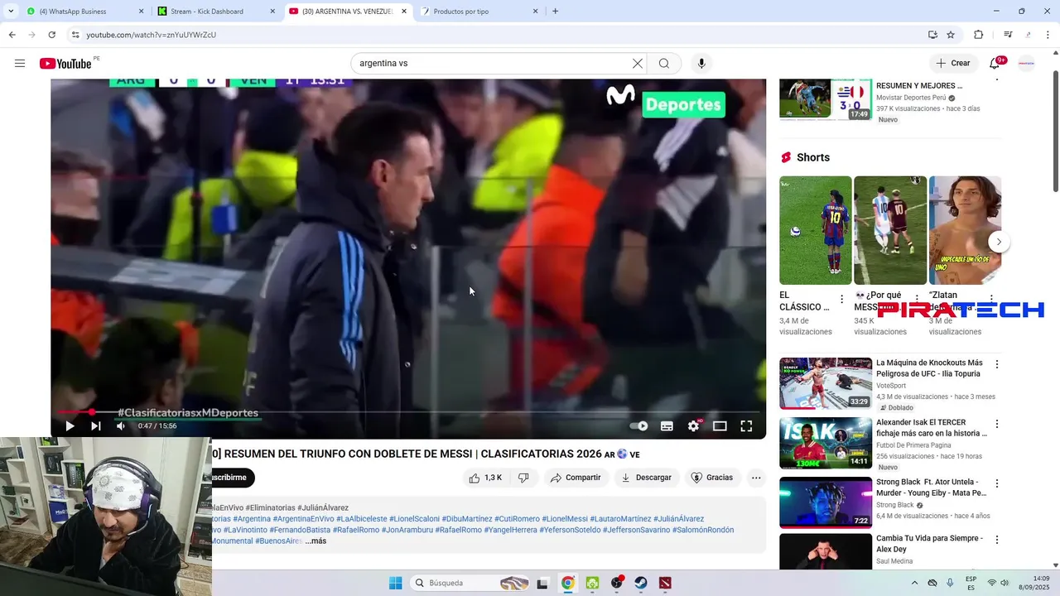Download the video via Descargar

pyautogui.click(x=646, y=478)
